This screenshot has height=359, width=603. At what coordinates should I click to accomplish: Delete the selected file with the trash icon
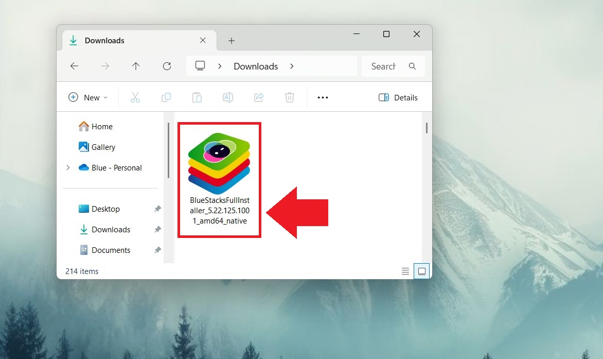click(290, 97)
